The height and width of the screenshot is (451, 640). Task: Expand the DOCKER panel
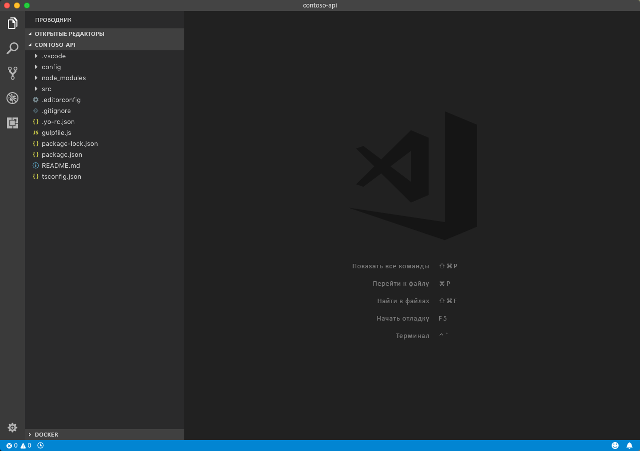[x=46, y=435]
